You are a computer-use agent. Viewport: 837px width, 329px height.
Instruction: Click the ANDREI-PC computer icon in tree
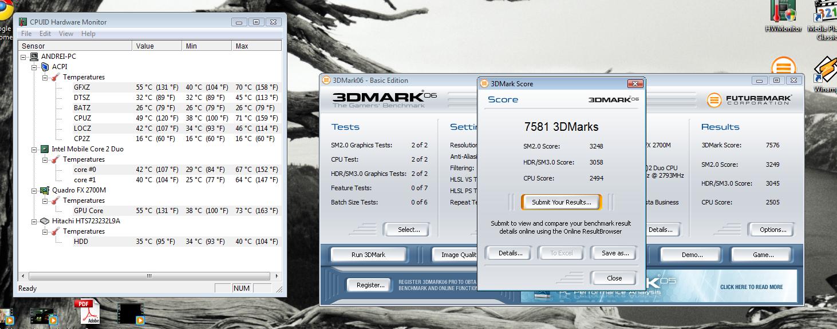pyautogui.click(x=34, y=57)
